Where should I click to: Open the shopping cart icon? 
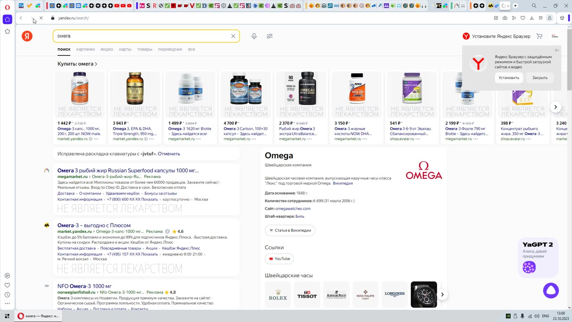coord(539,36)
